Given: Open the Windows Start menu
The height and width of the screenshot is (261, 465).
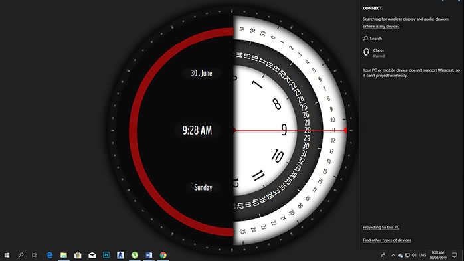Looking at the screenshot, I should point(7,255).
